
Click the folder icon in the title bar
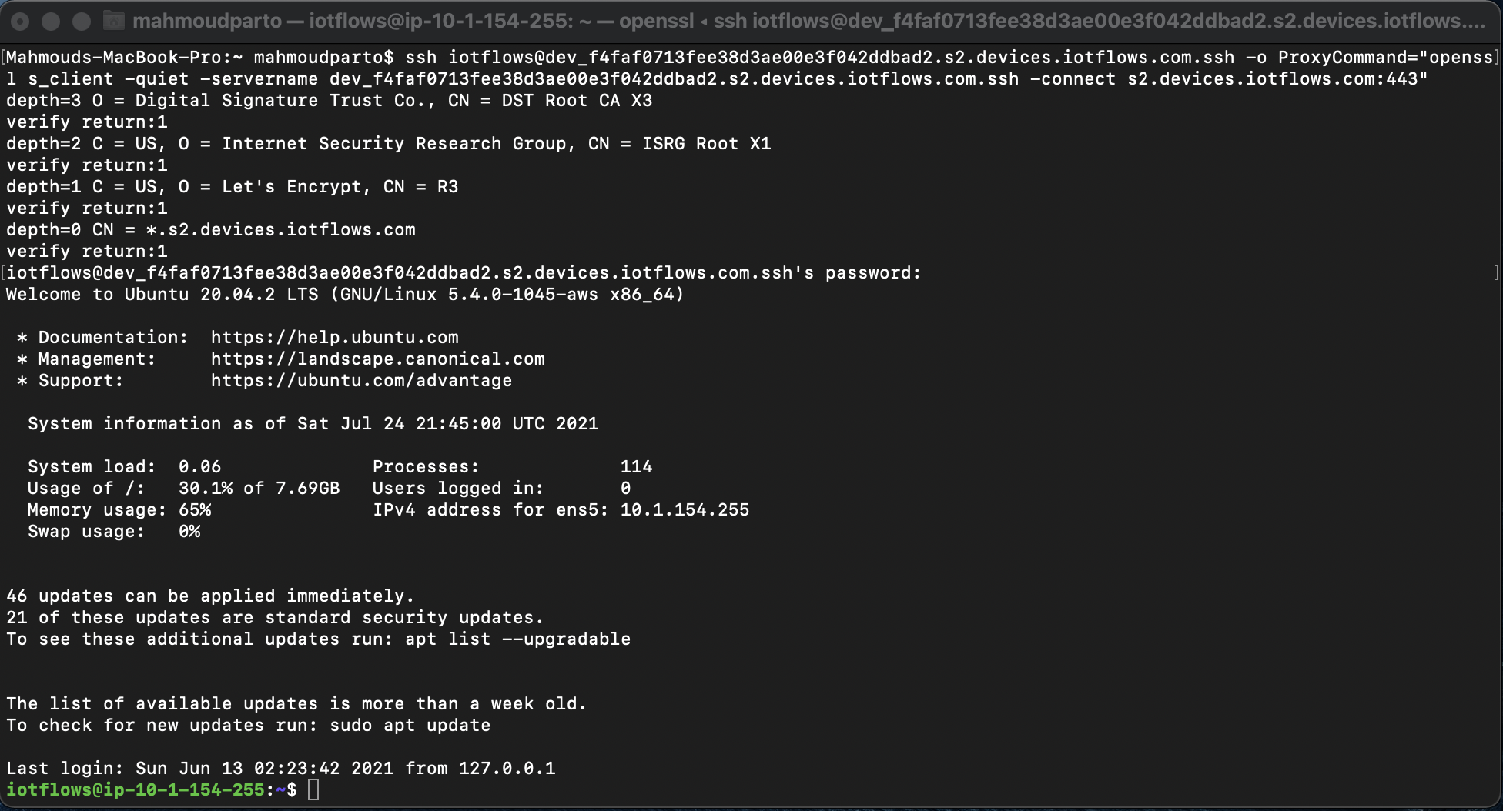tap(114, 21)
